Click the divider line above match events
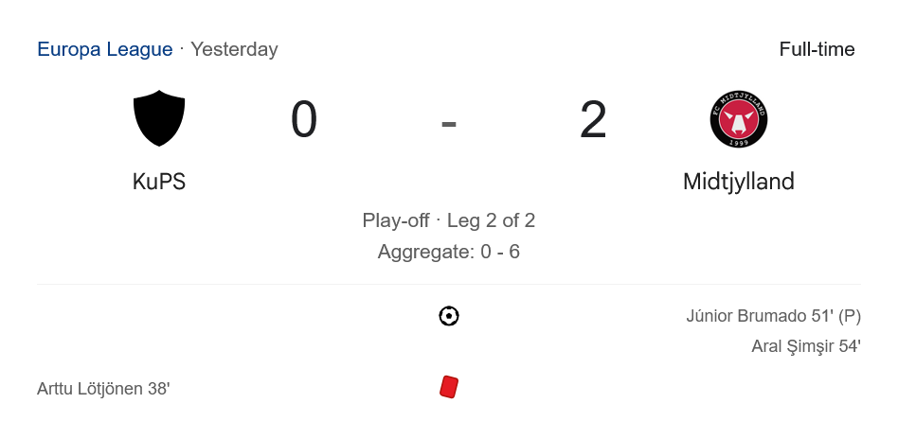 (x=449, y=284)
